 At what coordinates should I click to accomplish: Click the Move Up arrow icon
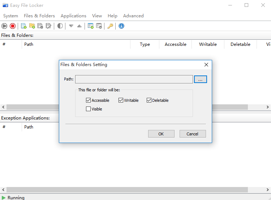point(79,26)
